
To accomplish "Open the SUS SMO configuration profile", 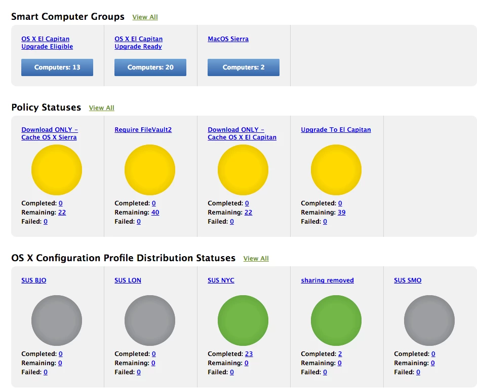I will 408,280.
